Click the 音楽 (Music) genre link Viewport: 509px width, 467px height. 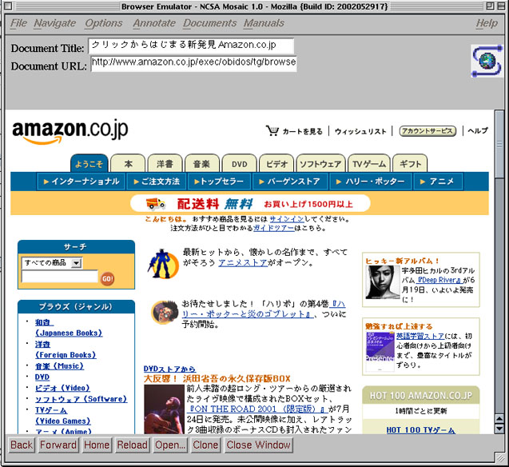tap(59, 366)
